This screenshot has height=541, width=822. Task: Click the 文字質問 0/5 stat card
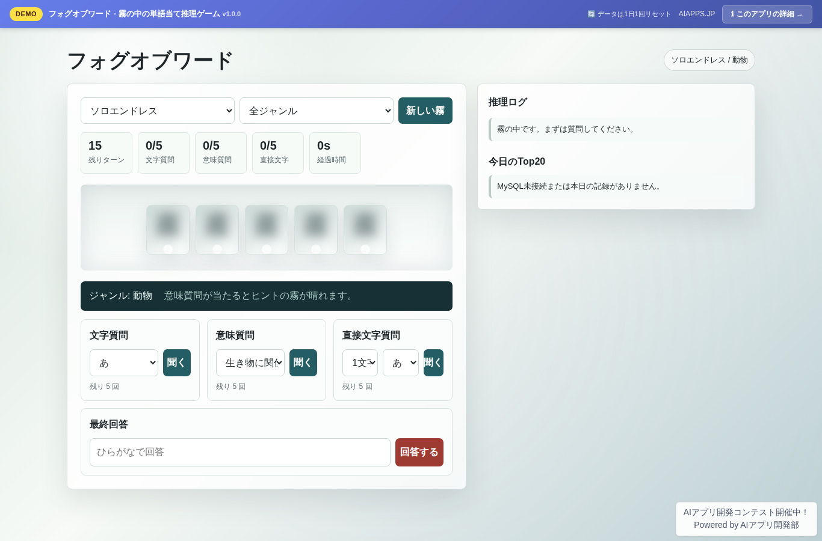tap(164, 153)
